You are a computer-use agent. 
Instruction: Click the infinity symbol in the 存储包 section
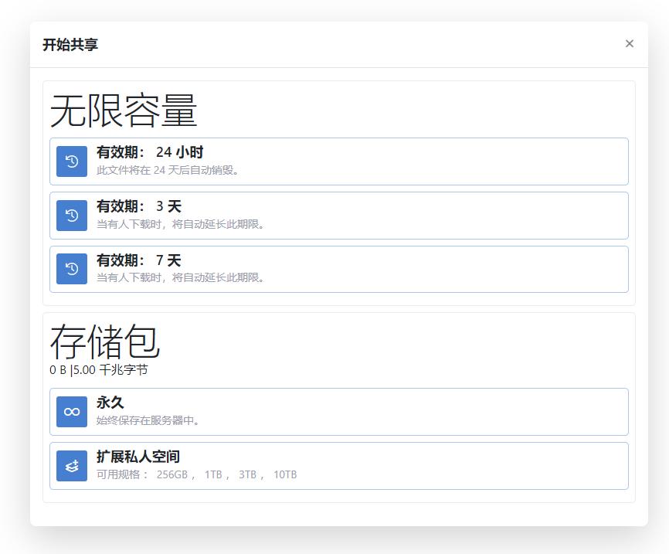(71, 413)
